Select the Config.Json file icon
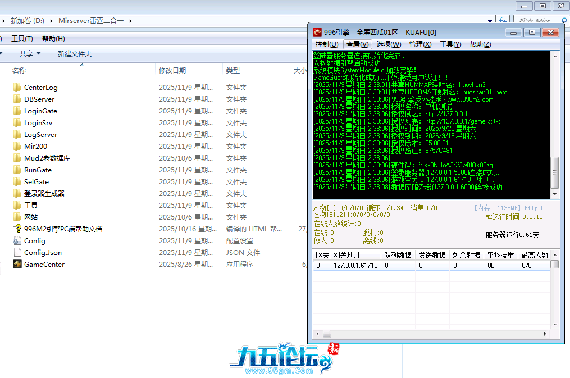Viewport: 570px width, 378px height. click(17, 253)
